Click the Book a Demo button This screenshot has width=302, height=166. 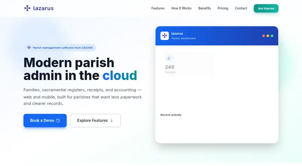pyautogui.click(x=45, y=121)
